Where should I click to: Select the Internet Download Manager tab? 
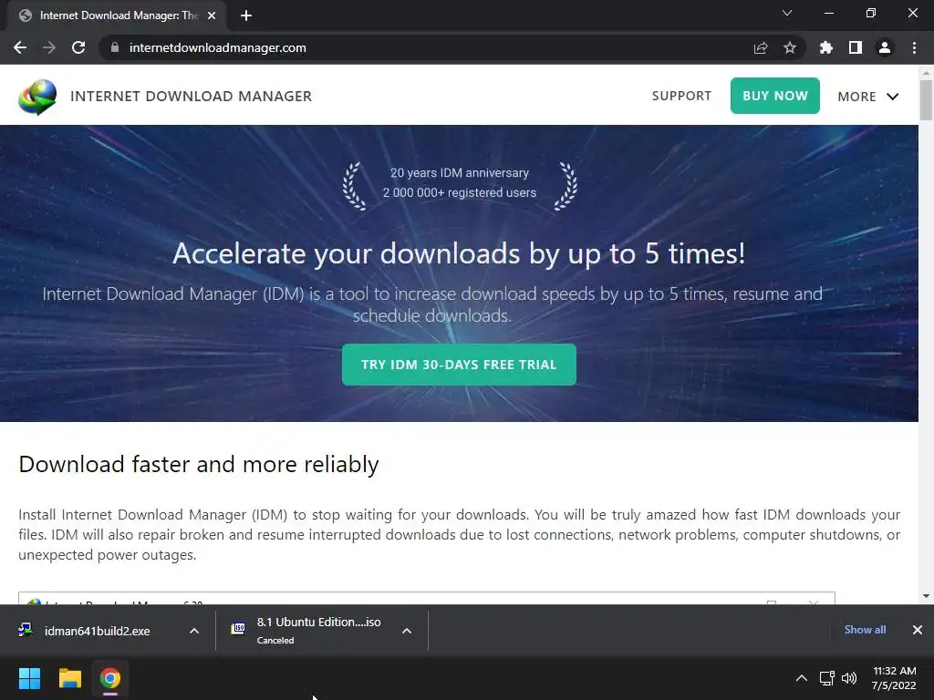[x=116, y=15]
